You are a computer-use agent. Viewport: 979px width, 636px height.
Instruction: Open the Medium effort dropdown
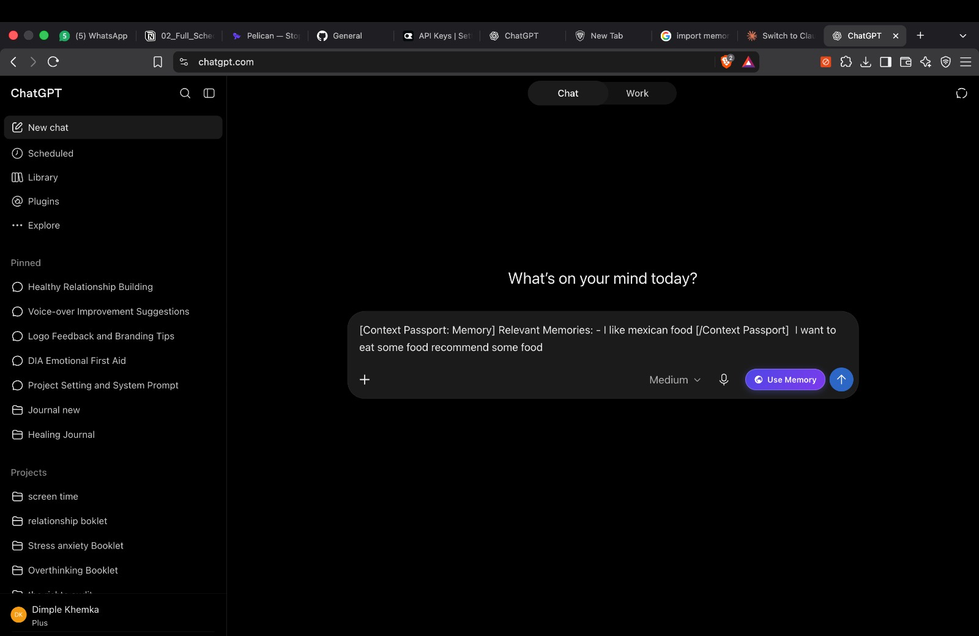click(675, 380)
